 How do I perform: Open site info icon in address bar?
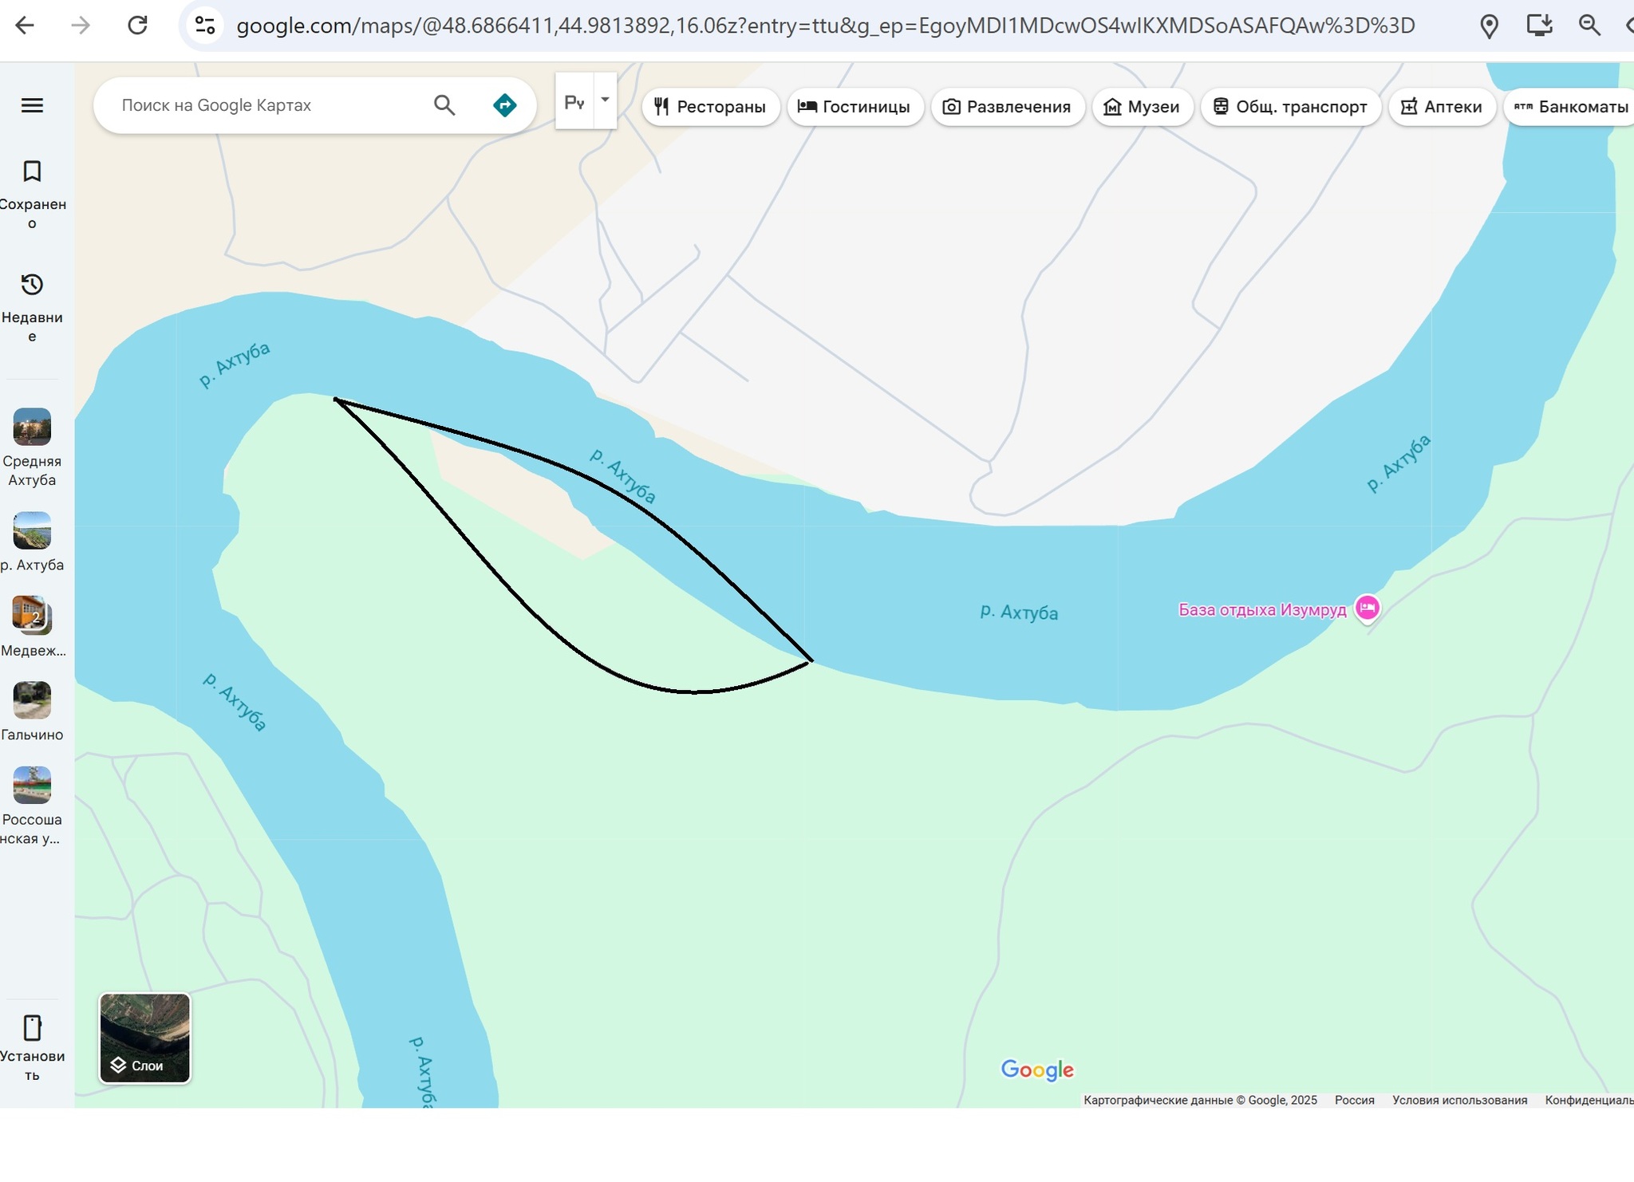click(x=205, y=26)
